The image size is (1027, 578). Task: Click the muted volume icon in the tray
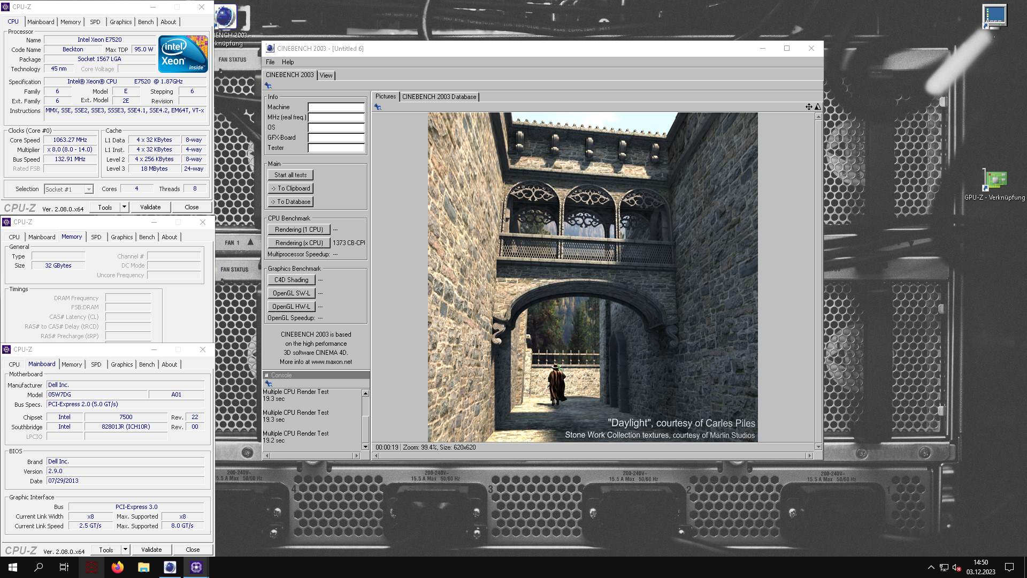point(957,567)
